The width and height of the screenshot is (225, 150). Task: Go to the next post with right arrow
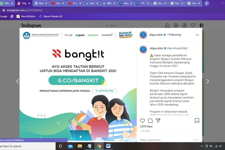point(208,81)
